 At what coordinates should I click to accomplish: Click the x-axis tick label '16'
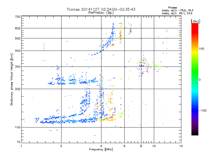[x=181, y=146]
